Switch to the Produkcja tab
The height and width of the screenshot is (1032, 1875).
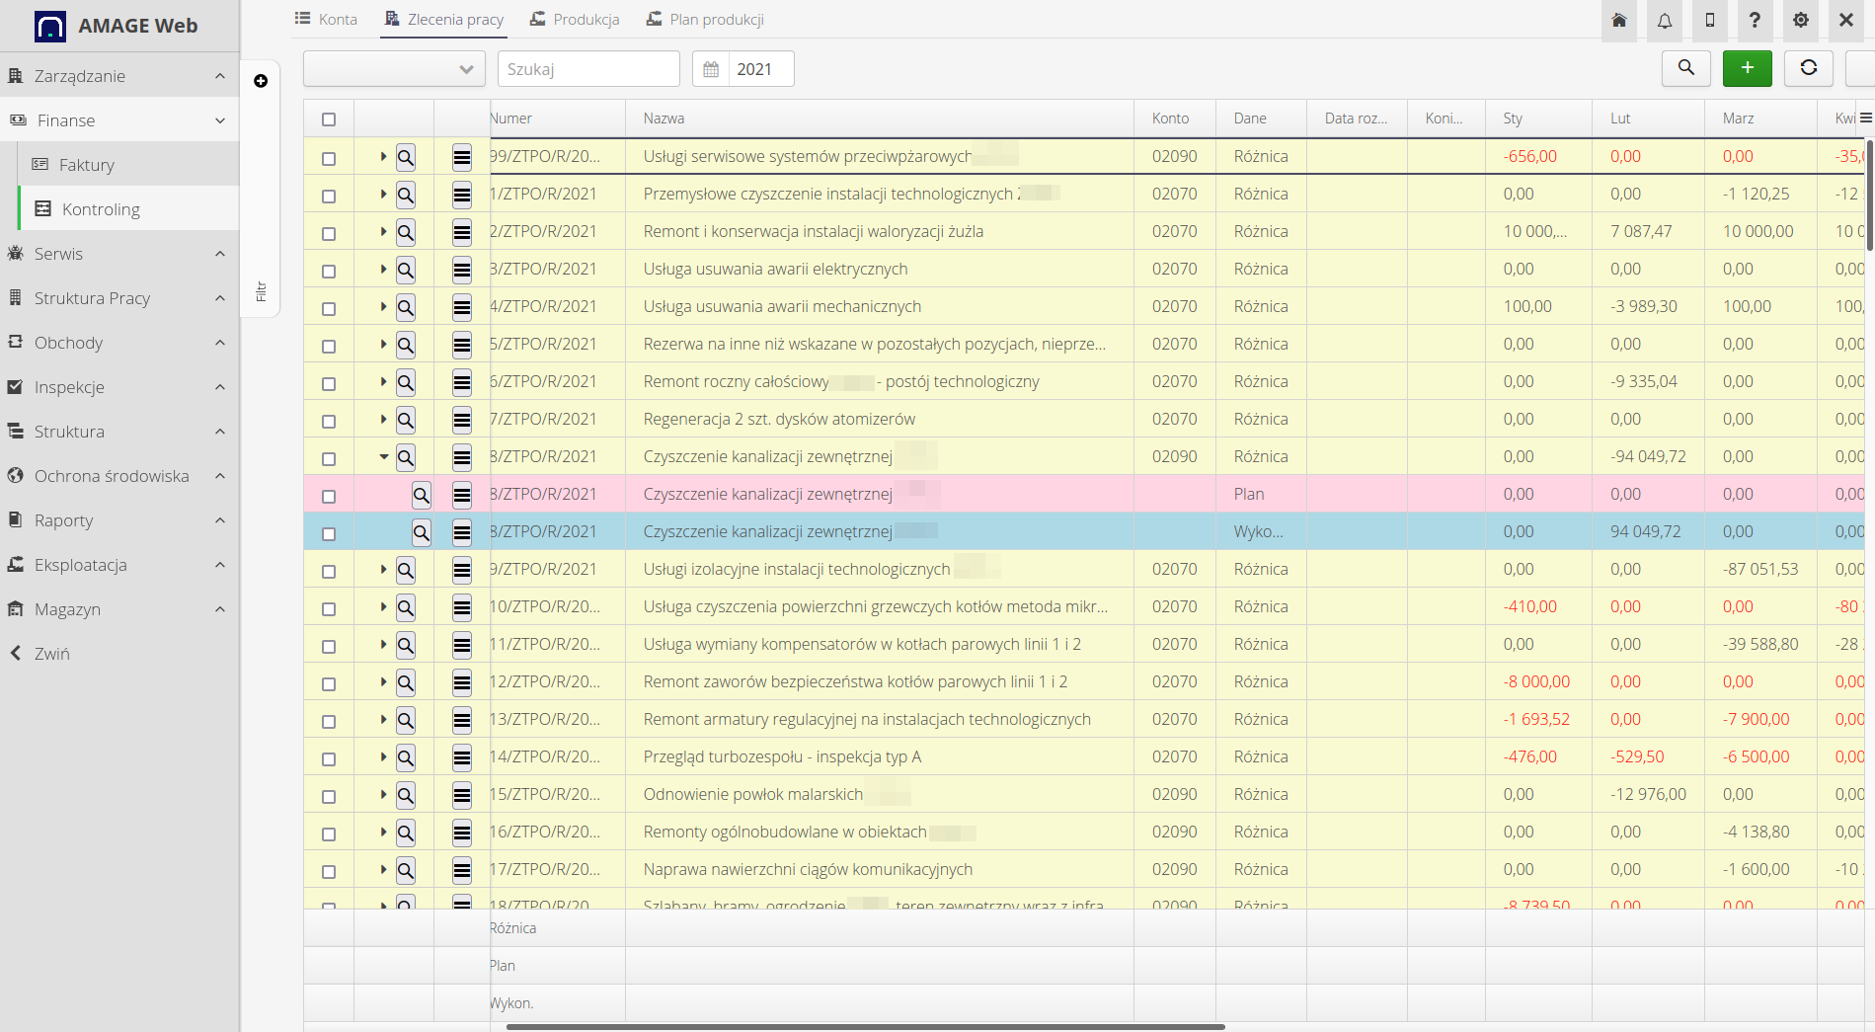[585, 18]
